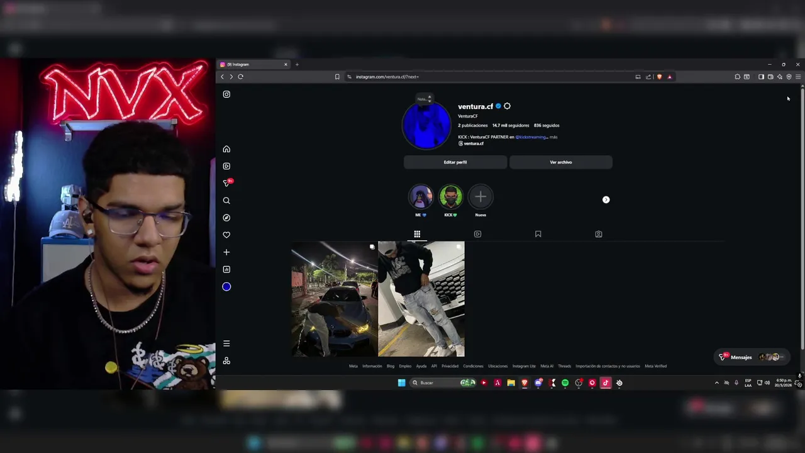This screenshot has width=805, height=453.
Task: Click Threads footer link
Action: 564,366
